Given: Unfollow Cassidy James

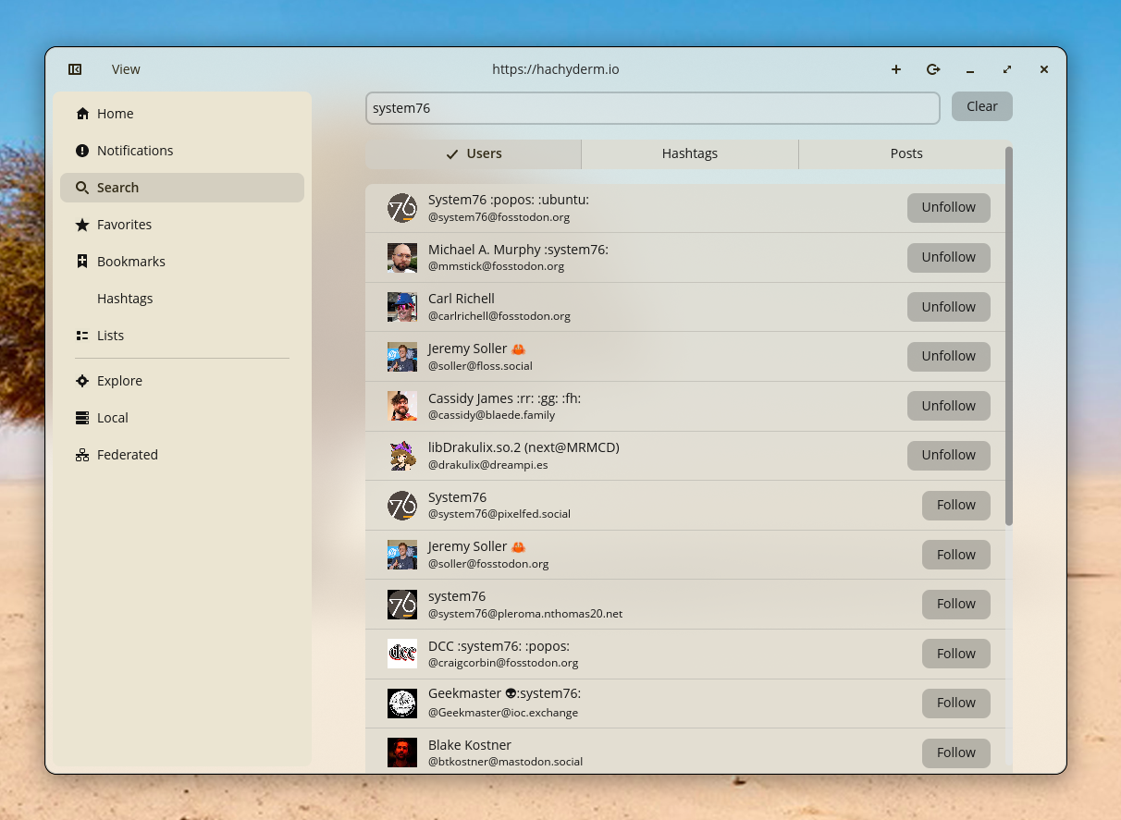Looking at the screenshot, I should point(949,406).
